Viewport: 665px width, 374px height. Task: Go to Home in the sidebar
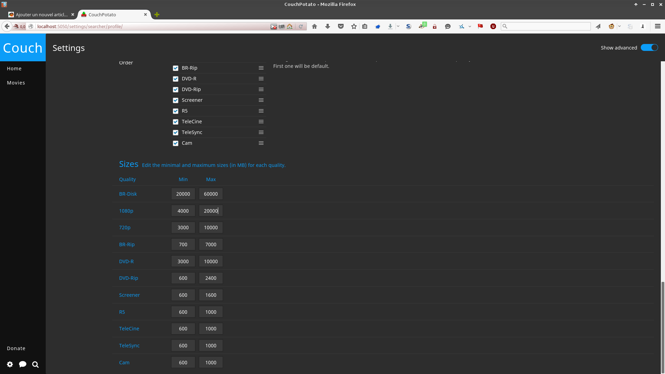[14, 69]
